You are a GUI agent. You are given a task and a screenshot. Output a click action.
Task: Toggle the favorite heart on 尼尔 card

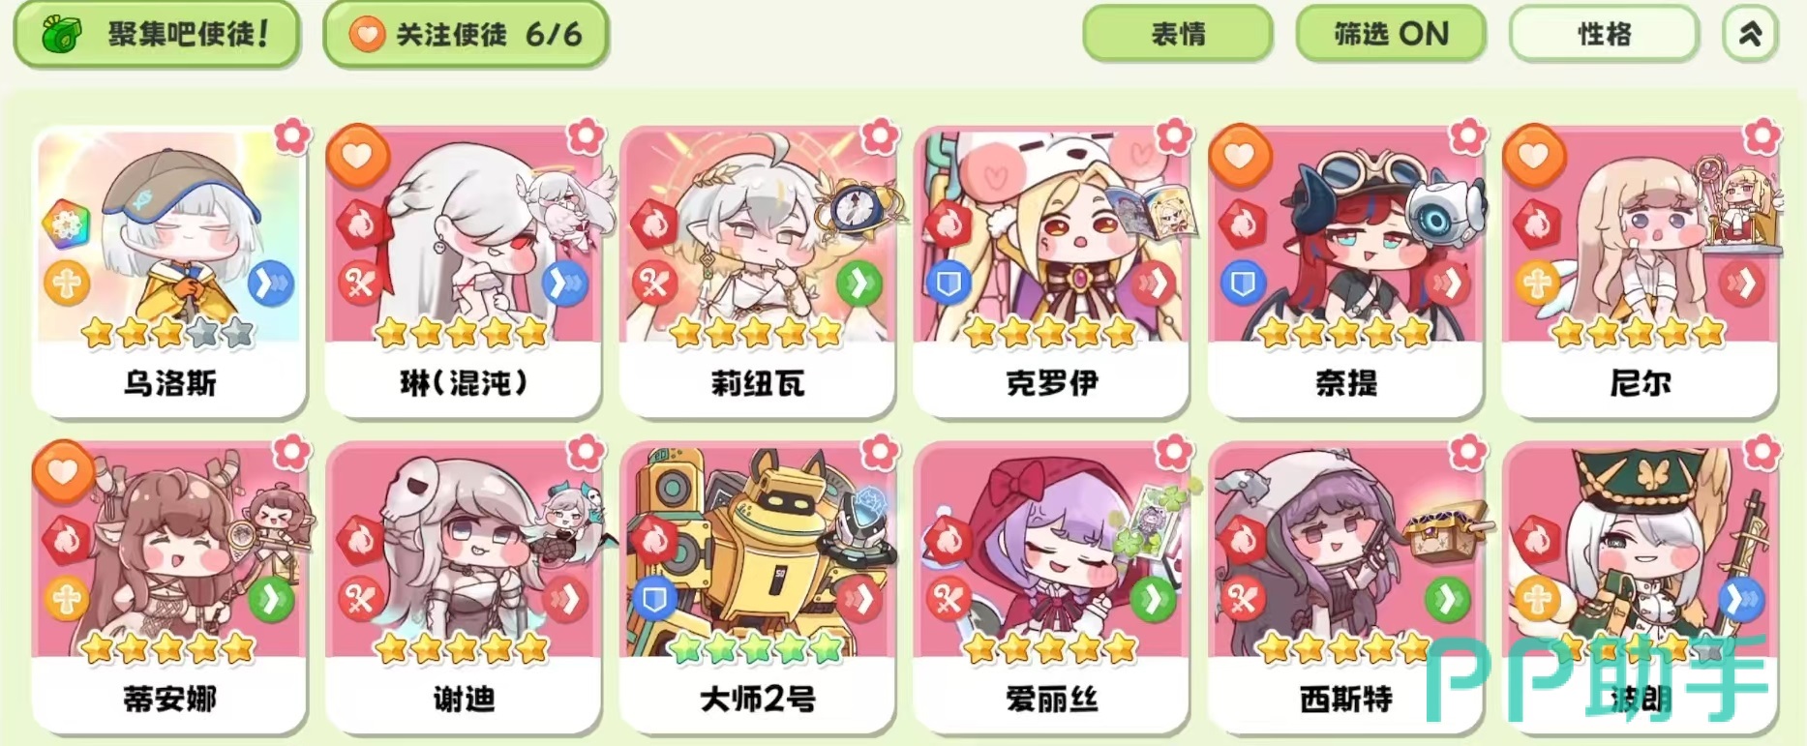click(1534, 155)
